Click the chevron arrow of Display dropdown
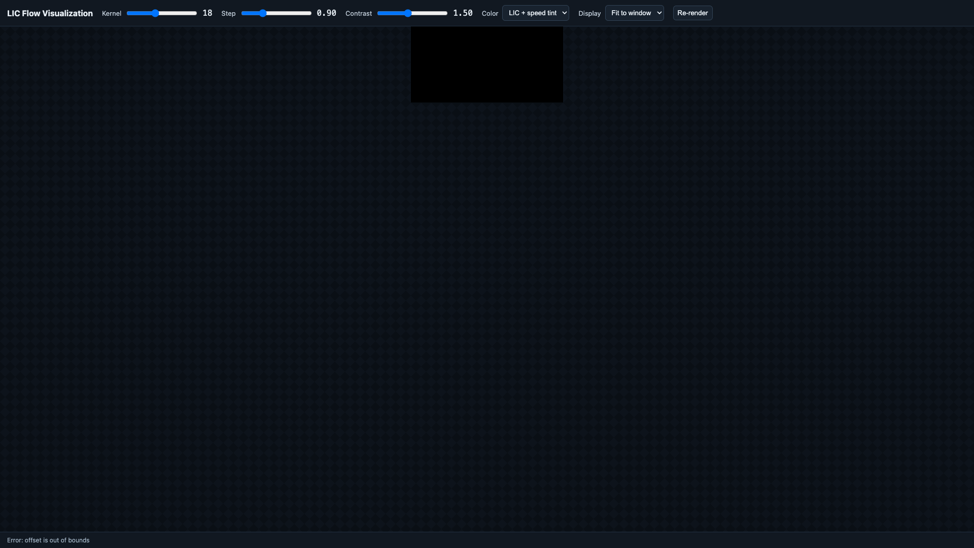 (x=659, y=13)
